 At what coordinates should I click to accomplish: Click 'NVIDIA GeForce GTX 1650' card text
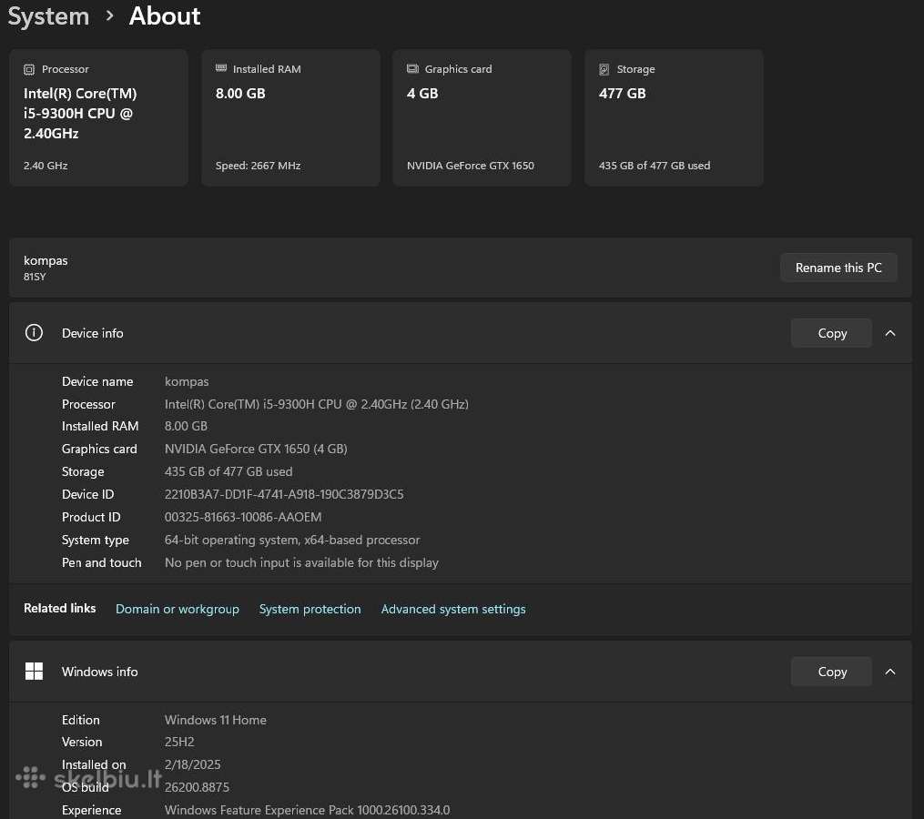pos(471,166)
